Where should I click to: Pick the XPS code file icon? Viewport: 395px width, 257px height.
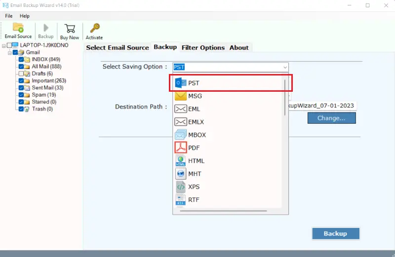[x=180, y=187]
